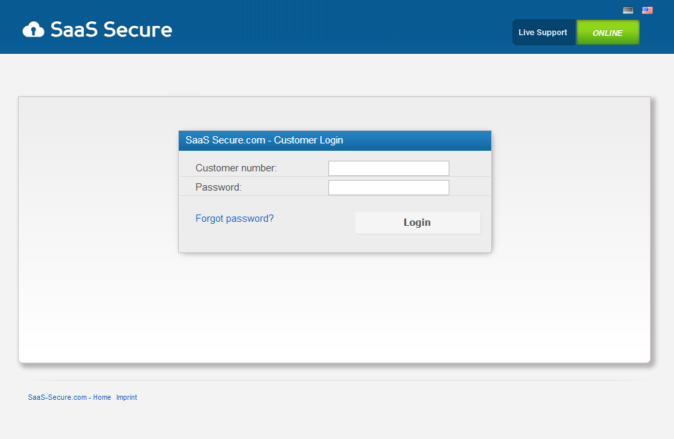Click the Forgot password? link
The width and height of the screenshot is (674, 439).
[x=234, y=218]
